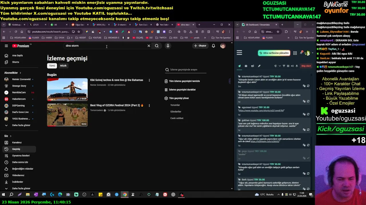Screen dimensions: 366x205
Task: Pause the Streamlabs alert queue
Action: tap(288, 66)
